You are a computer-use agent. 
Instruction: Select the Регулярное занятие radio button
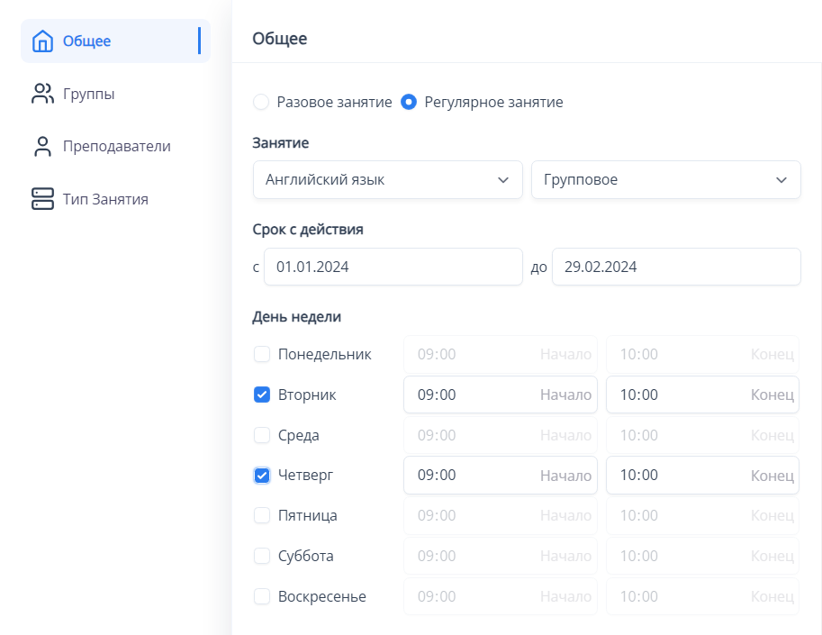[409, 102]
